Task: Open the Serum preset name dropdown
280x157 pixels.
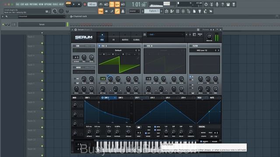Action: tap(165, 34)
